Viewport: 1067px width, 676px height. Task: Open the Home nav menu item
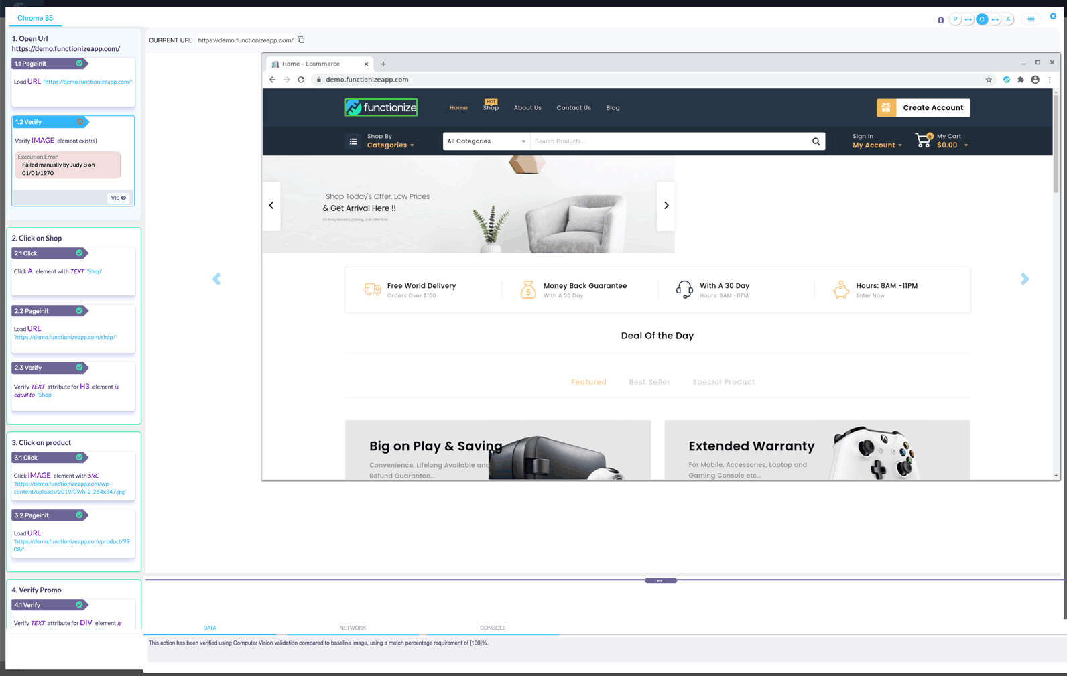tap(458, 108)
